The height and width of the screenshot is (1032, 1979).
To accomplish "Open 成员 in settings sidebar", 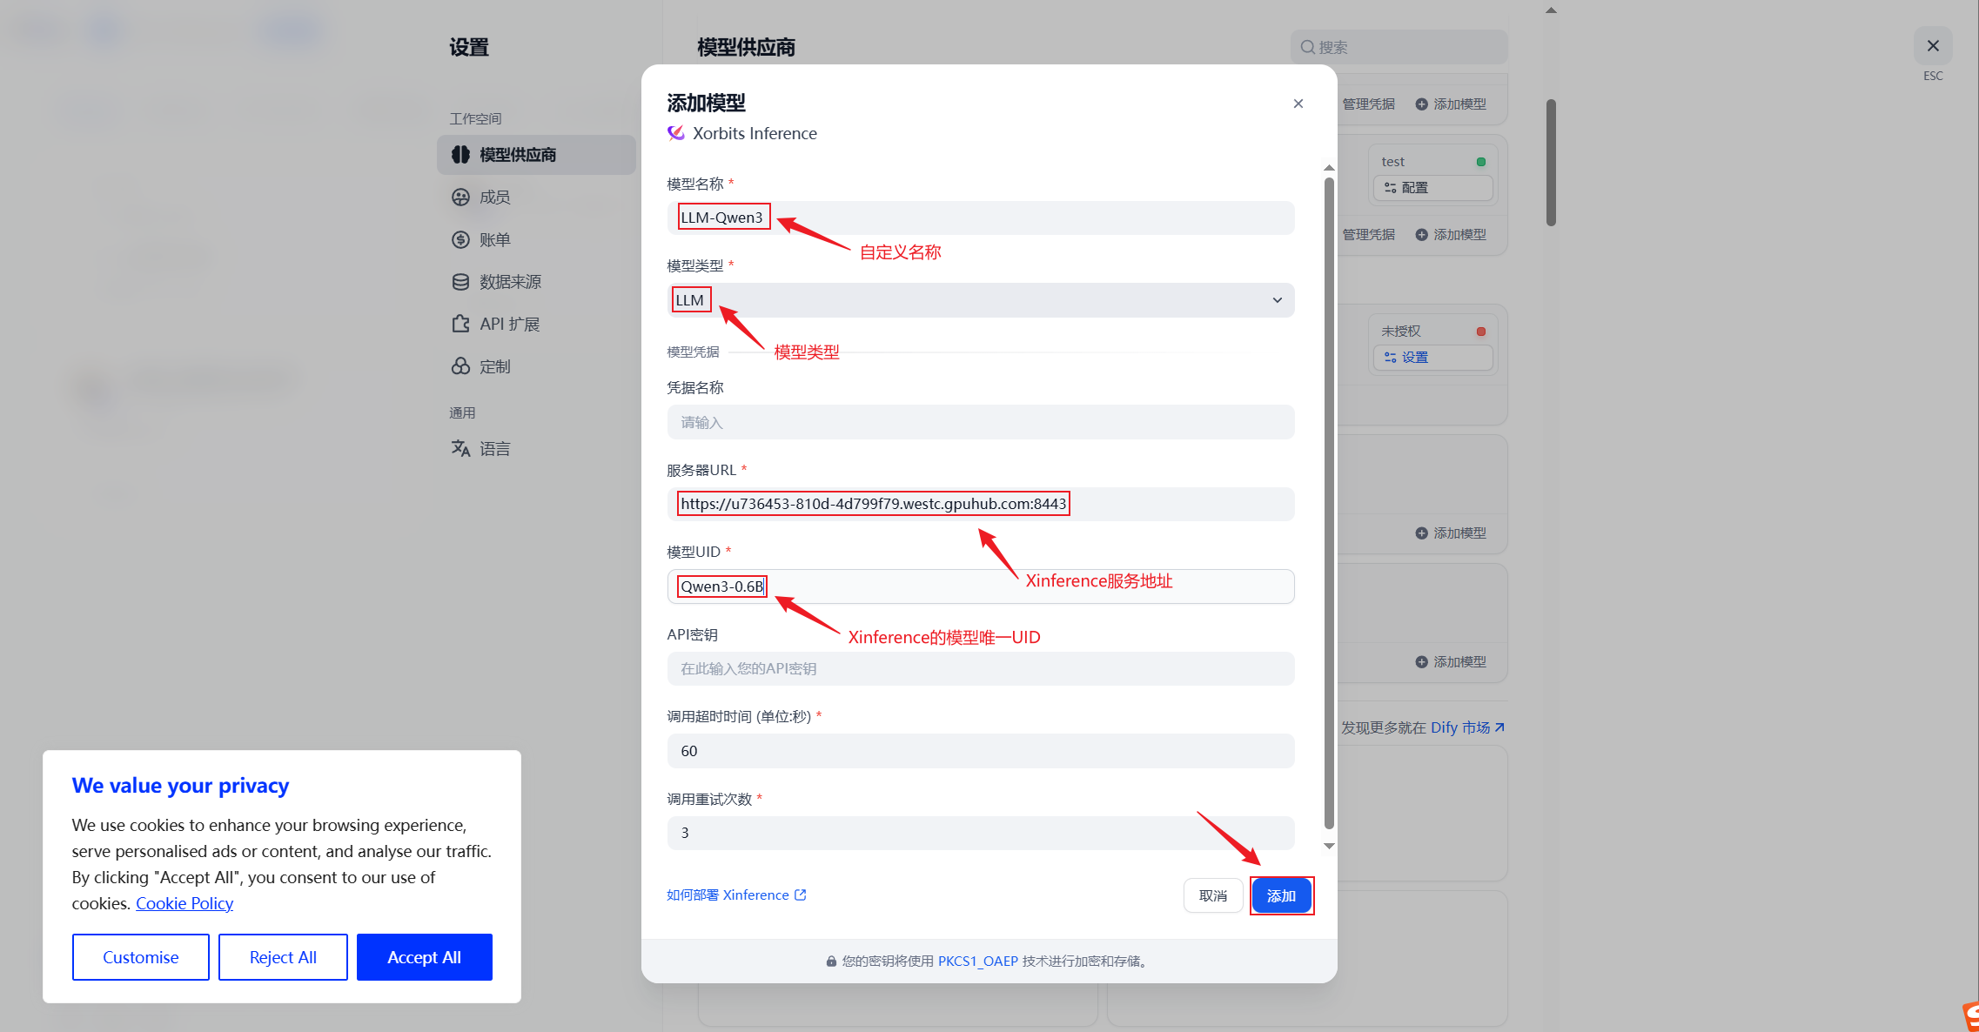I will [536, 198].
